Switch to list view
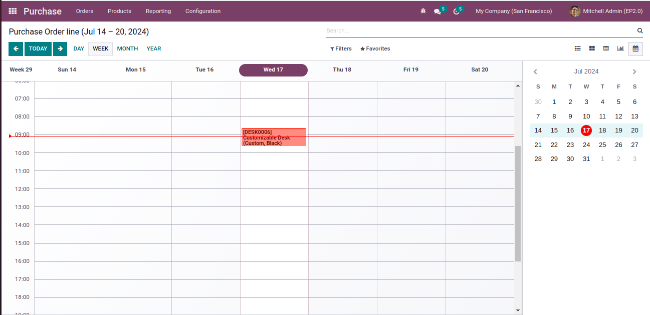Viewport: 650px width, 315px height. click(577, 48)
